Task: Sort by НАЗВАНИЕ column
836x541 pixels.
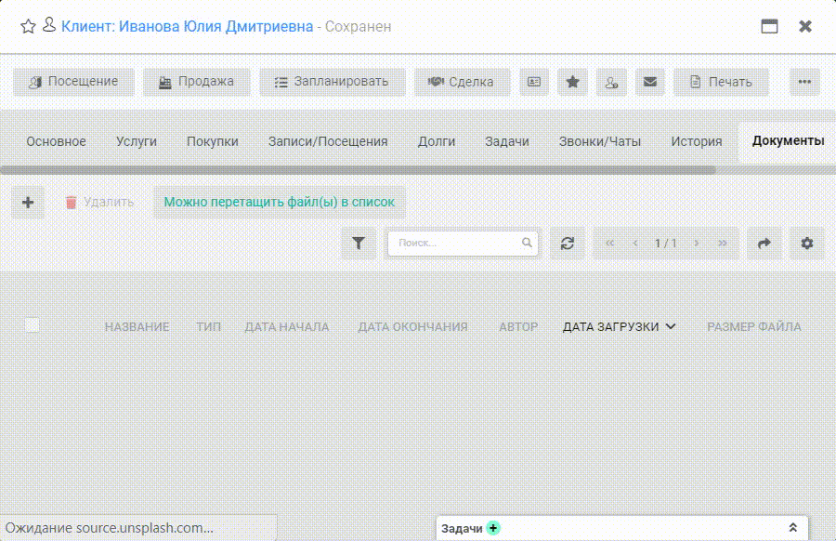Action: (137, 327)
